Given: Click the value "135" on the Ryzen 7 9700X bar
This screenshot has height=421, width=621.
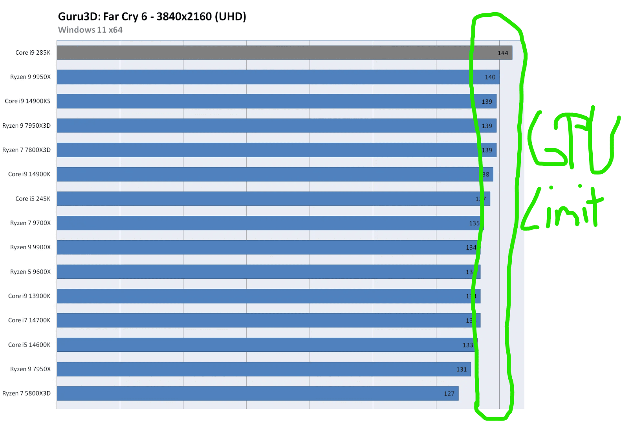Looking at the screenshot, I should (474, 223).
